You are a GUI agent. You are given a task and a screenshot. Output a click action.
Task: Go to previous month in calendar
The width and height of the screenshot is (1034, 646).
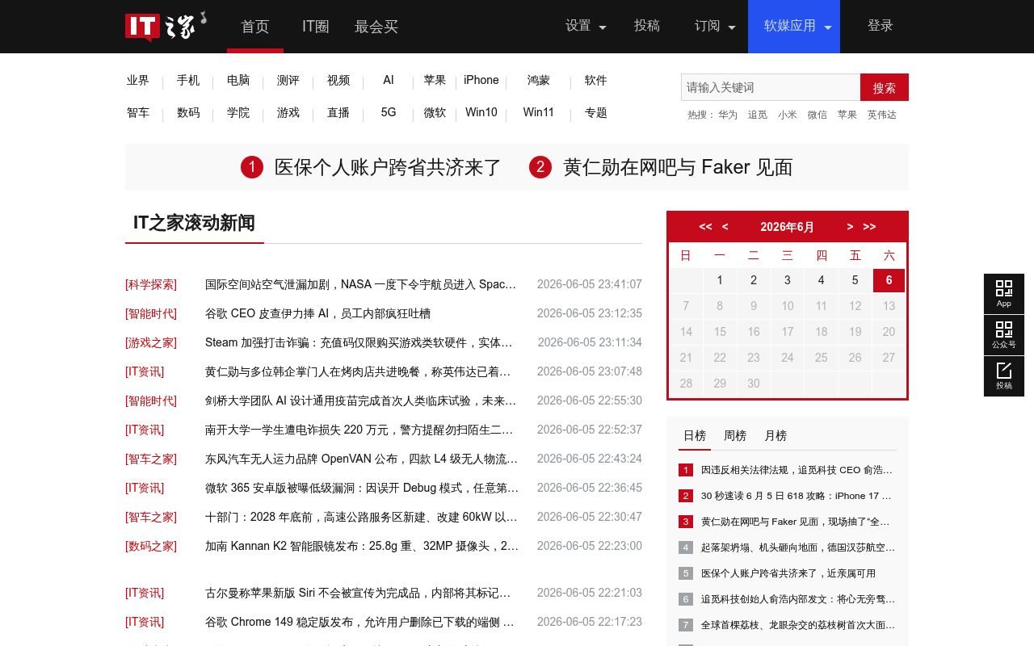click(x=725, y=227)
